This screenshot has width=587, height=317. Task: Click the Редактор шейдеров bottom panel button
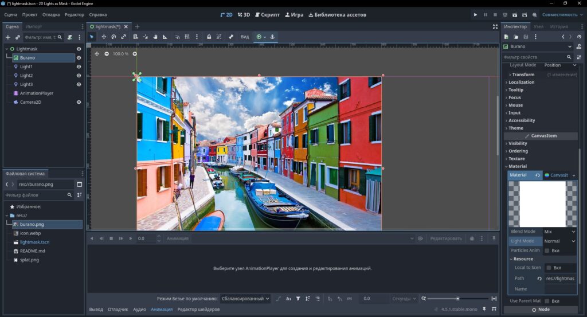(198, 309)
